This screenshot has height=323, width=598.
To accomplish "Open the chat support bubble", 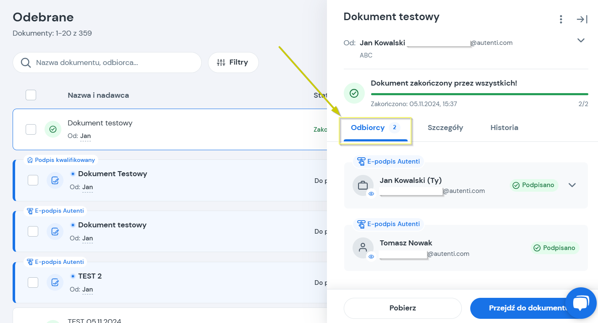I will pyautogui.click(x=581, y=302).
